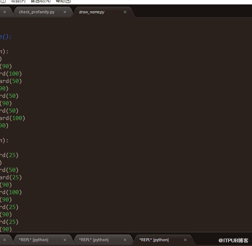Close the draw_name.py tab

(125, 12)
